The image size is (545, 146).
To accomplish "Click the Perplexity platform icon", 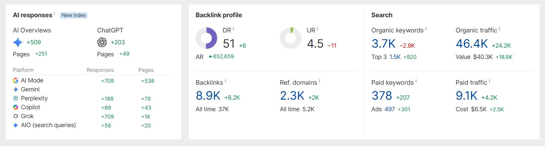I will coord(16,98).
